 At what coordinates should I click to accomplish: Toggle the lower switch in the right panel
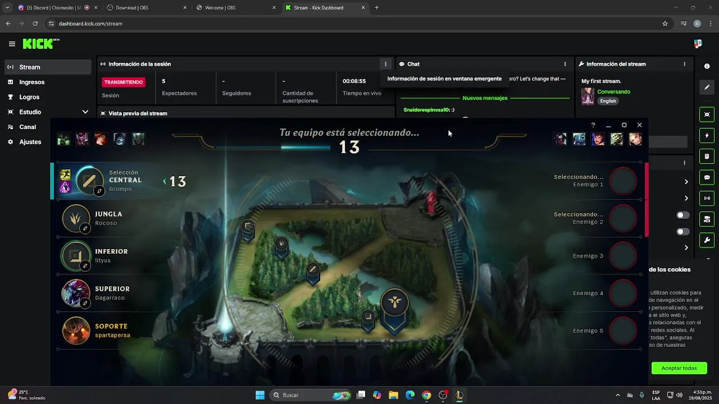point(683,232)
